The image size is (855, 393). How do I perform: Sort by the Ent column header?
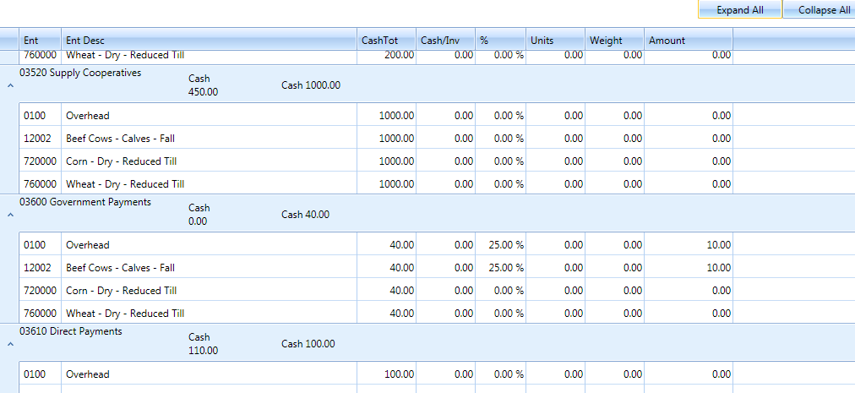click(x=41, y=41)
